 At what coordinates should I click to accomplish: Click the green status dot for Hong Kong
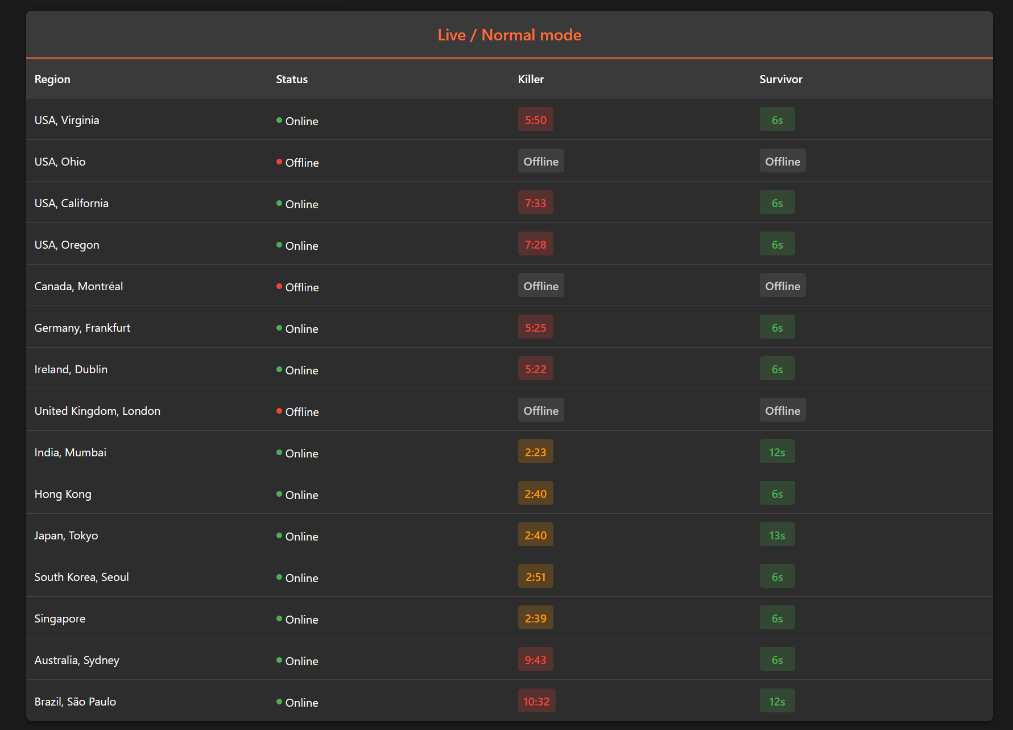point(279,494)
